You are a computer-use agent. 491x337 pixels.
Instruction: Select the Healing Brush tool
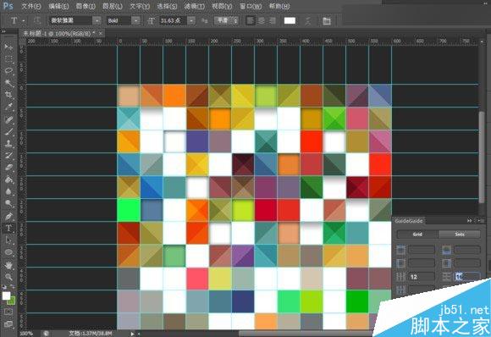tap(8, 119)
